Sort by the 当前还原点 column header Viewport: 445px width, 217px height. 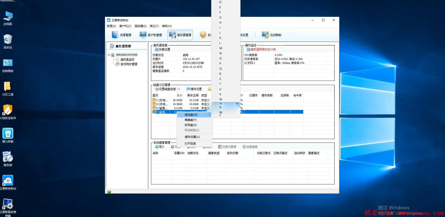click(x=263, y=153)
